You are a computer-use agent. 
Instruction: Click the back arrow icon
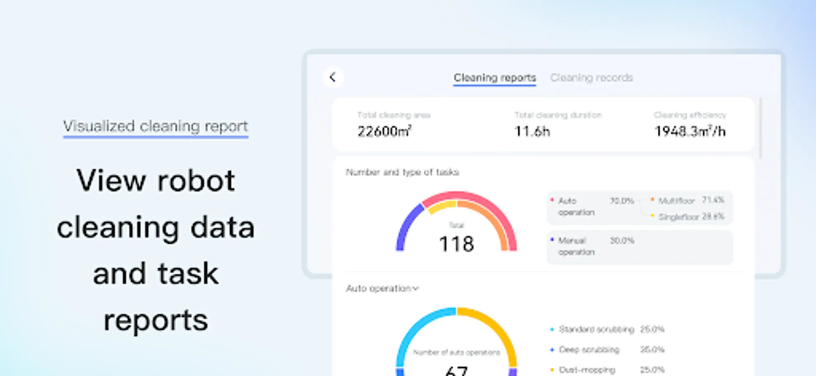333,77
